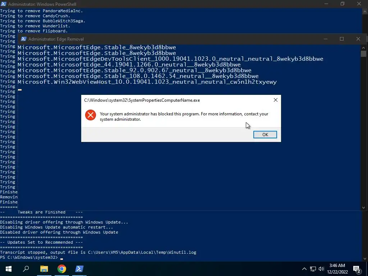Click Windows PowerShell scrollbar down arrow
Viewport: 368px width, 276px height.
coord(365,259)
